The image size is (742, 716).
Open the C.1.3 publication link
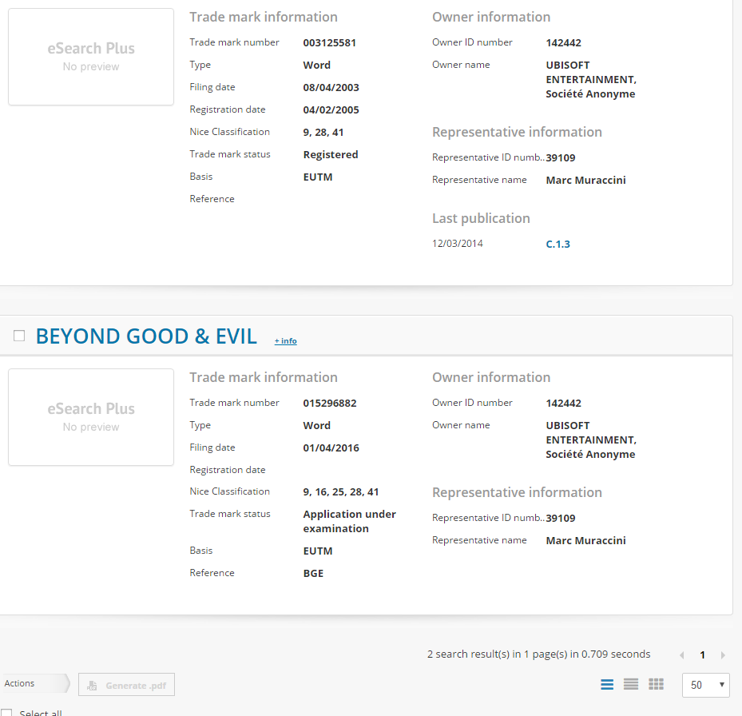(x=558, y=244)
